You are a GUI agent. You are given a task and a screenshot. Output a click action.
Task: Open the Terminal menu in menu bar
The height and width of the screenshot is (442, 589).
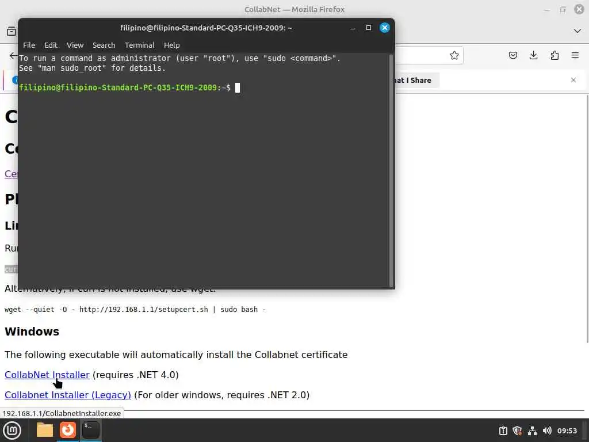[139, 45]
